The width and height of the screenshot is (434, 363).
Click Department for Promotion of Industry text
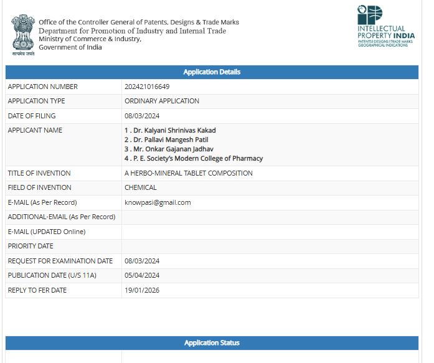[x=132, y=31]
